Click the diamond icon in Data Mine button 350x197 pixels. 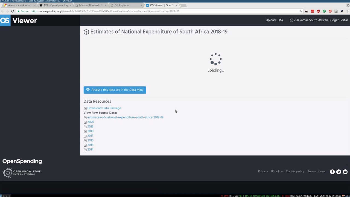pos(88,90)
